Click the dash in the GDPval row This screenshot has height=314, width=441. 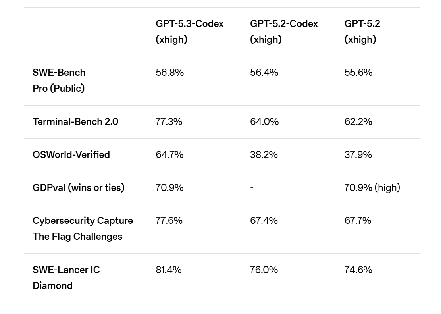252,188
